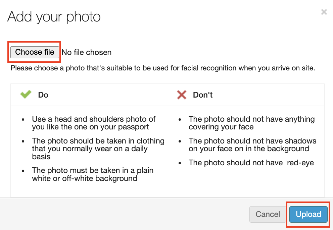Click the 'red-eye' rule text
This screenshot has height=230, width=333.
pyautogui.click(x=251, y=163)
